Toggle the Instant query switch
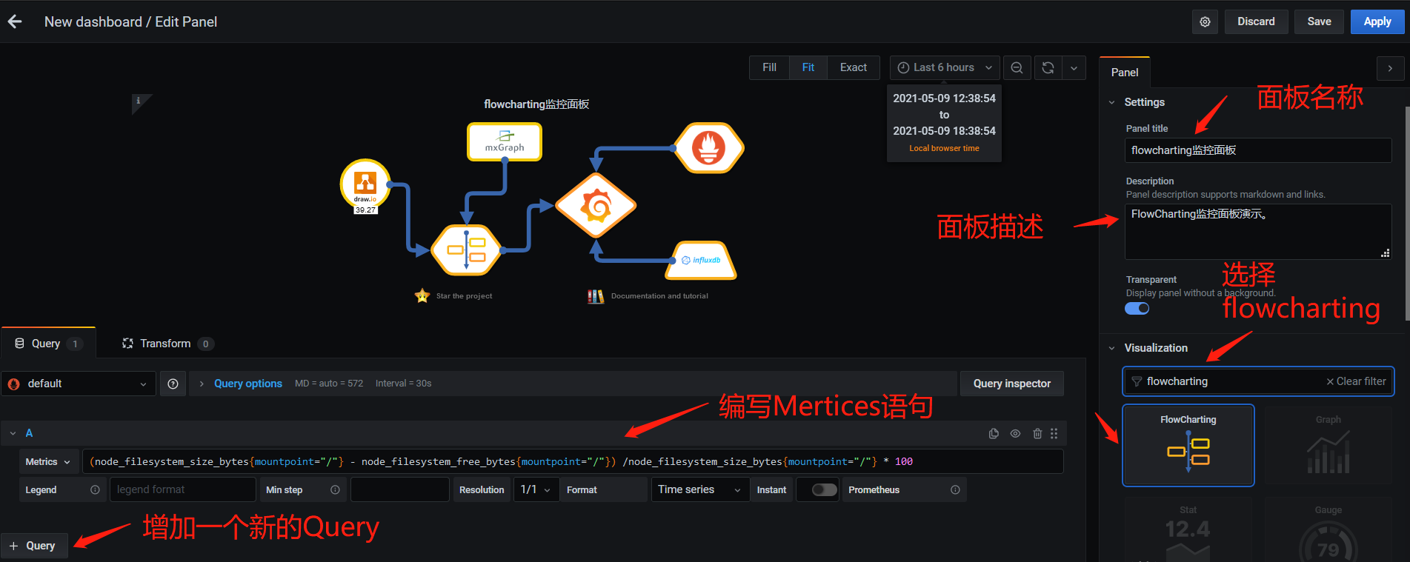This screenshot has height=562, width=1410. pos(824,489)
